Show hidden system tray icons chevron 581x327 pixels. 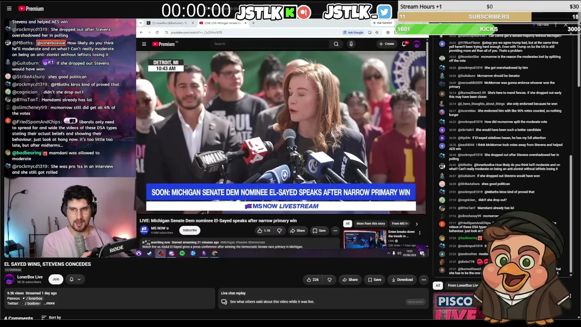[389, 253]
